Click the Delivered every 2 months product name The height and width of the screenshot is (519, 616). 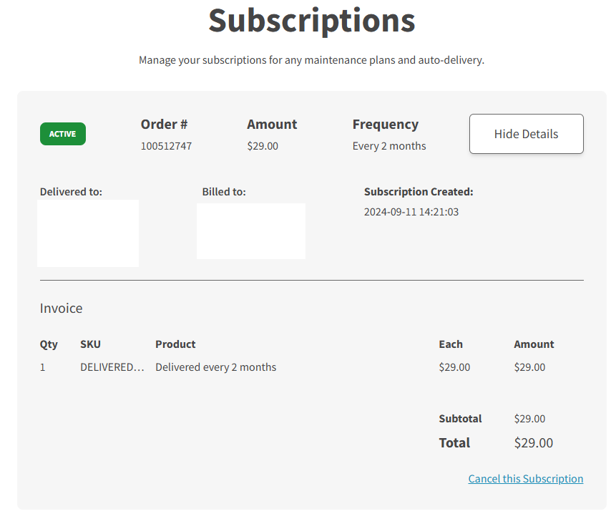[x=215, y=367]
